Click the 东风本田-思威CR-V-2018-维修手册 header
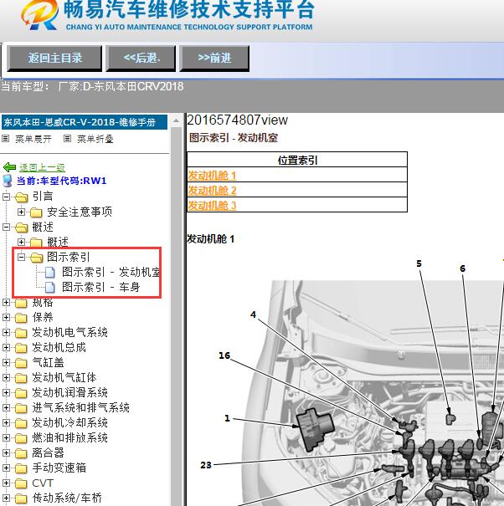Screen dimensions: 504x506 pos(85,122)
